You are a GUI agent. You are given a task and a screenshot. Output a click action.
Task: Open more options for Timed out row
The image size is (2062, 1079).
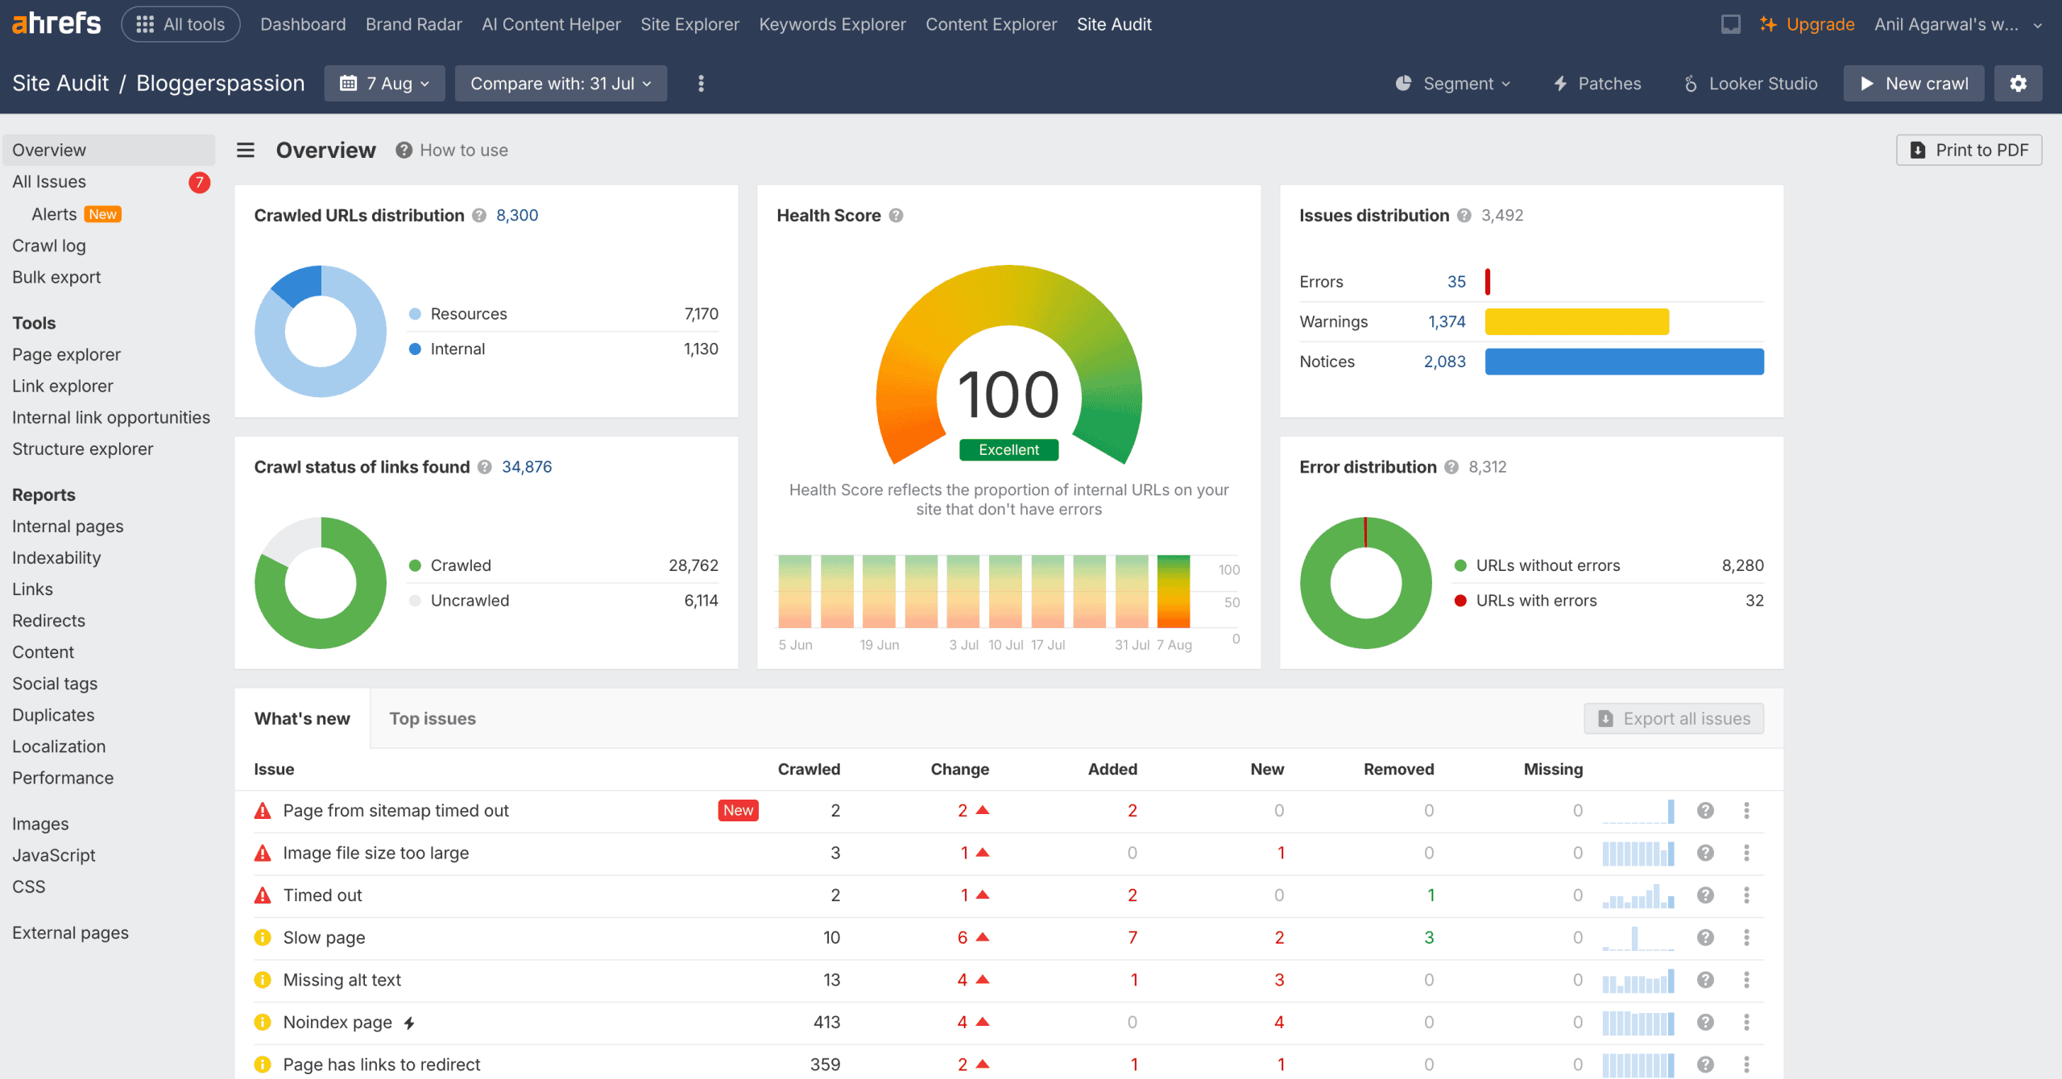[x=1746, y=895]
